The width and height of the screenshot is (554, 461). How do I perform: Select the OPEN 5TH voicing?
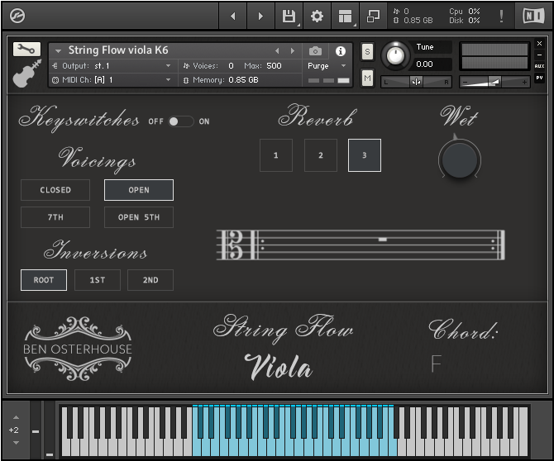pyautogui.click(x=139, y=217)
